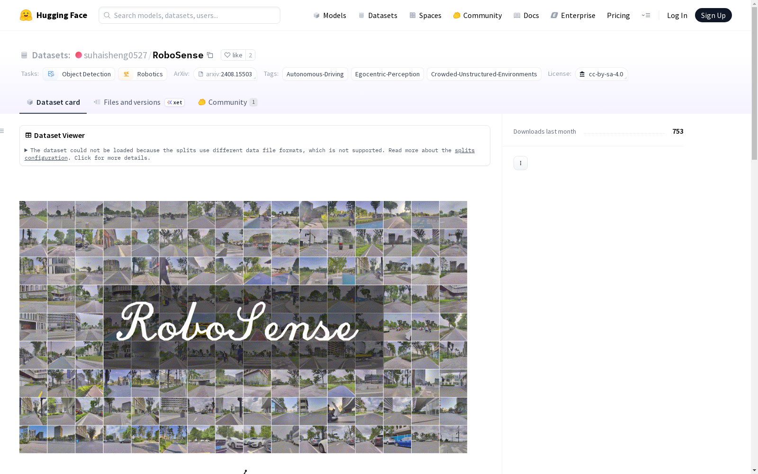This screenshot has height=474, width=758.
Task: Click the Log In link
Action: coord(677,15)
